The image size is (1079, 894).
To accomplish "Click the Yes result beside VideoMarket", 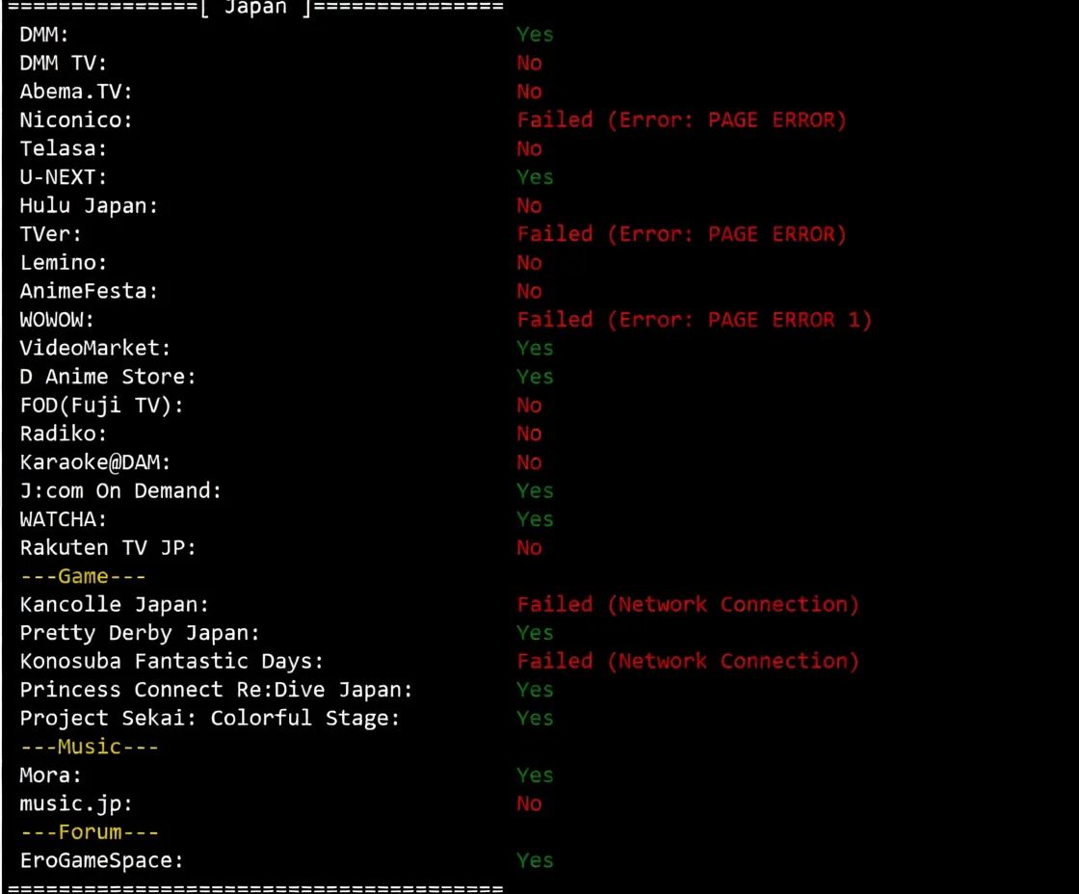I will pos(535,348).
